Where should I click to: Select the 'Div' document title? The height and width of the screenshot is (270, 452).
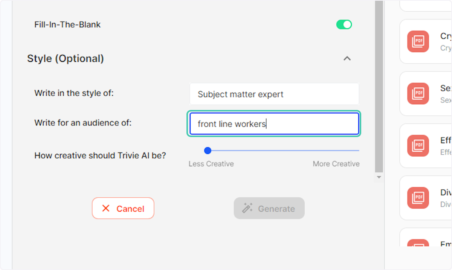click(x=446, y=192)
